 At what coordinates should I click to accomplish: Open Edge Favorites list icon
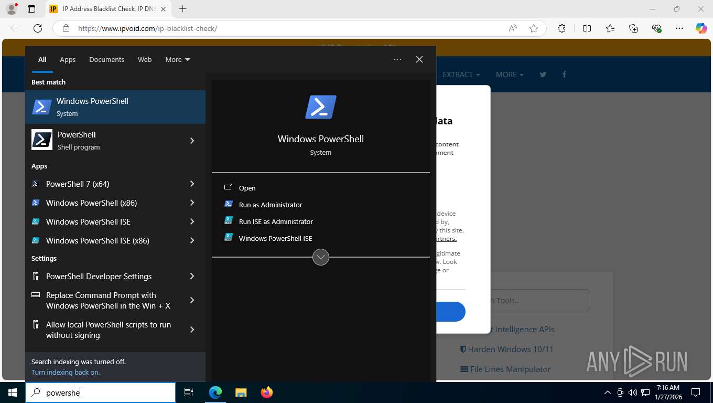(610, 28)
